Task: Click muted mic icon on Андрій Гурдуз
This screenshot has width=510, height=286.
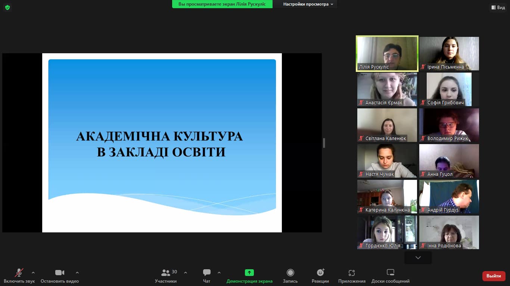Action: [423, 210]
